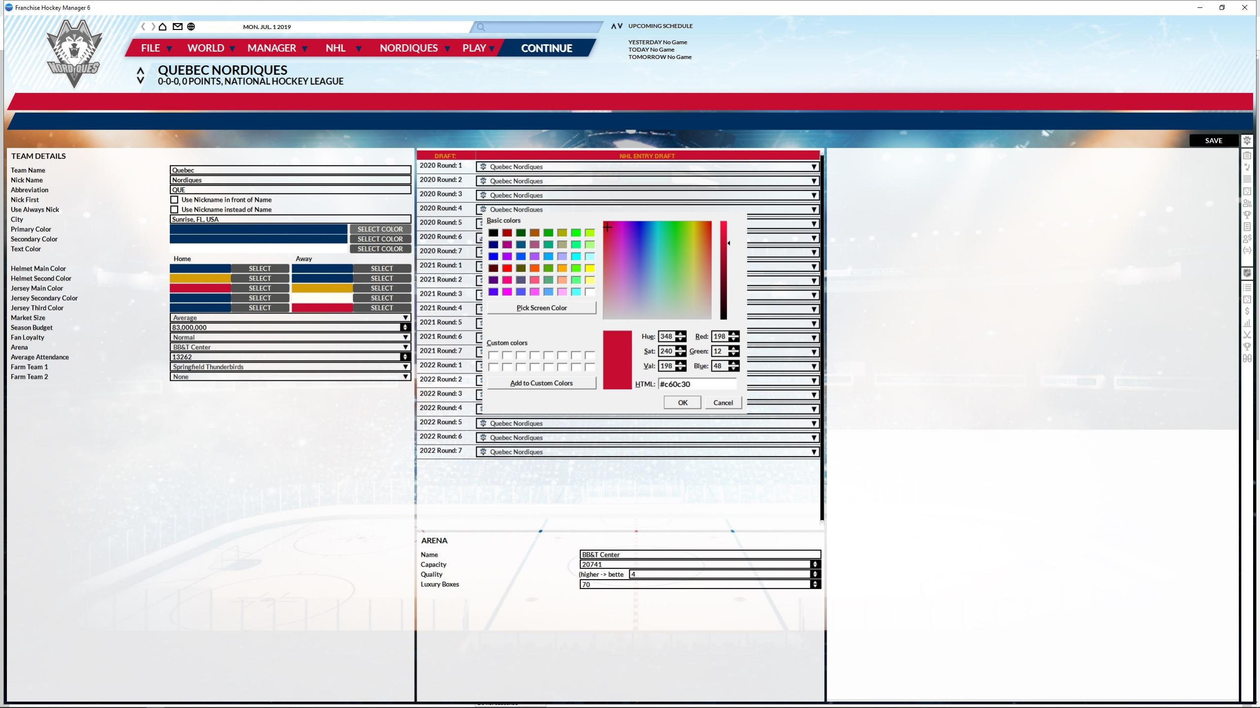The width and height of the screenshot is (1260, 708).
Task: Expand Farm Team 1 dropdown
Action: point(405,367)
